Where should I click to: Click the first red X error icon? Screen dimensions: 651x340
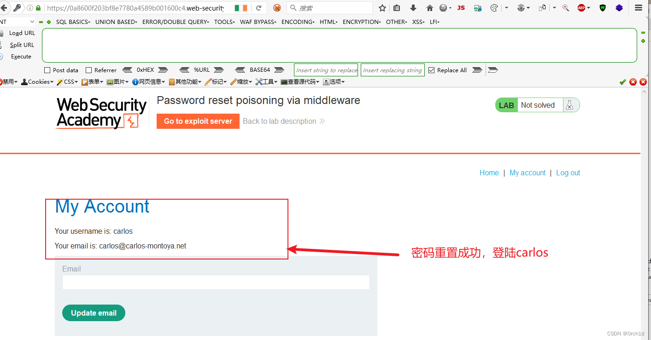(x=633, y=82)
